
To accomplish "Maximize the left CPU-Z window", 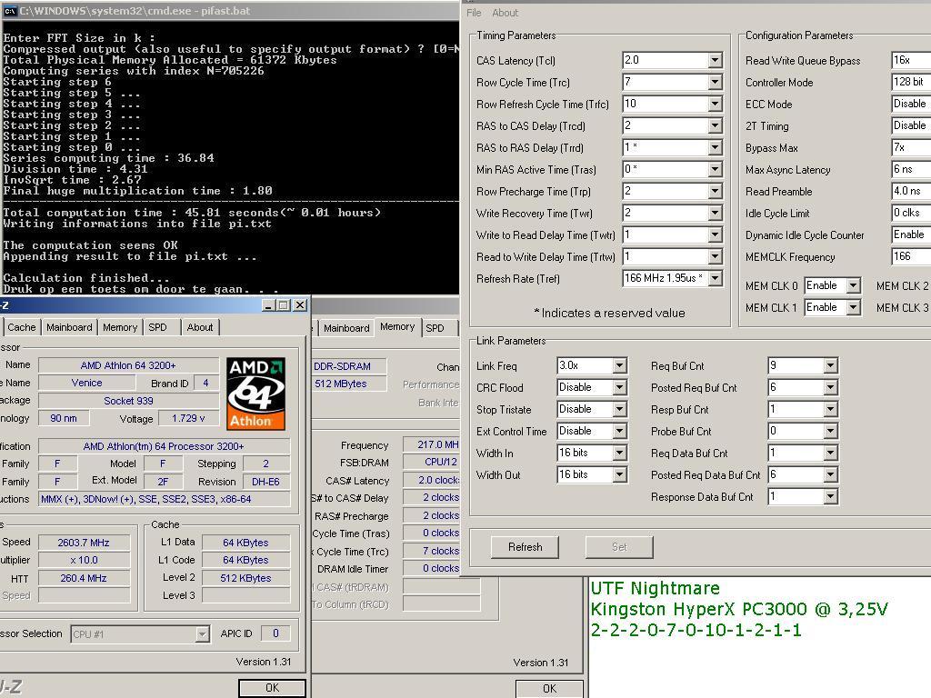I will pyautogui.click(x=284, y=305).
